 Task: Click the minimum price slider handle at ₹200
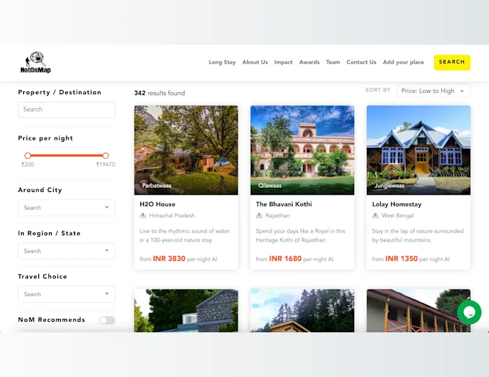(x=27, y=156)
